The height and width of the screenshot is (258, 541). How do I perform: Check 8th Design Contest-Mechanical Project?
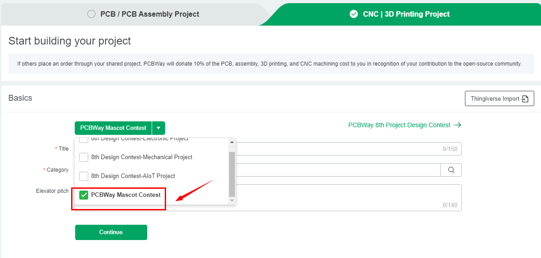click(84, 157)
